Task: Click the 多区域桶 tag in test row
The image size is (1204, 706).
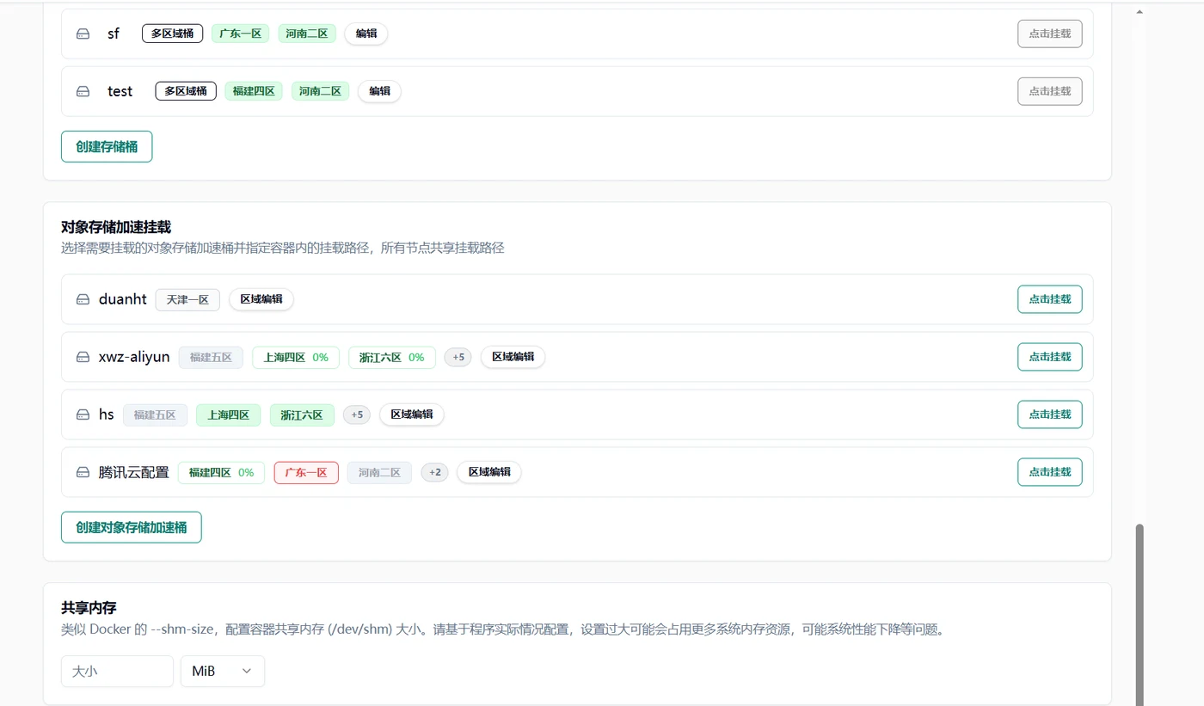Action: [186, 91]
